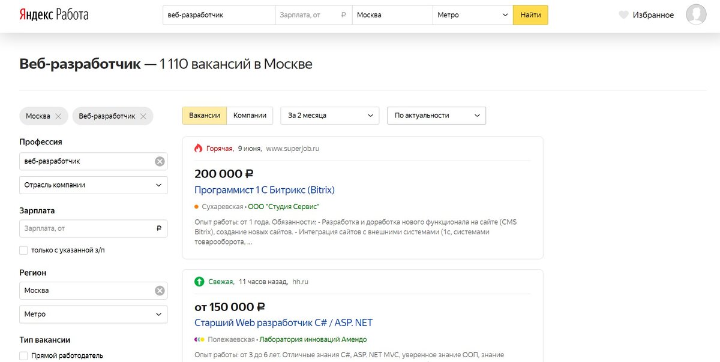This screenshot has height=362, width=720.
Task: Click the sidebar Зарплата, от input field
Action: pyautogui.click(x=87, y=228)
